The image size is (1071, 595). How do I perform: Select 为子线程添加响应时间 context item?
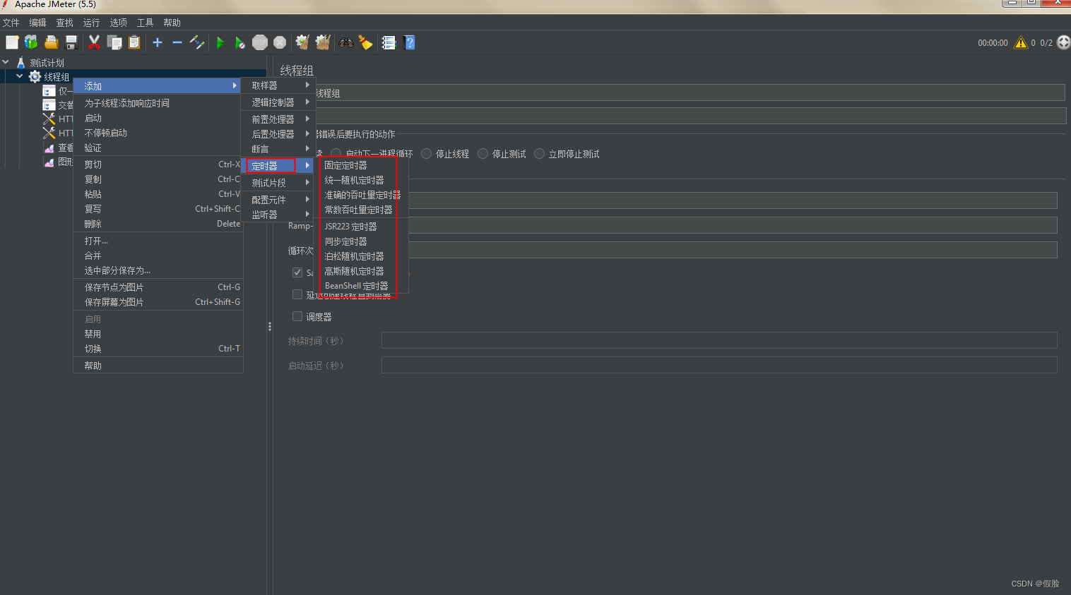click(158, 103)
